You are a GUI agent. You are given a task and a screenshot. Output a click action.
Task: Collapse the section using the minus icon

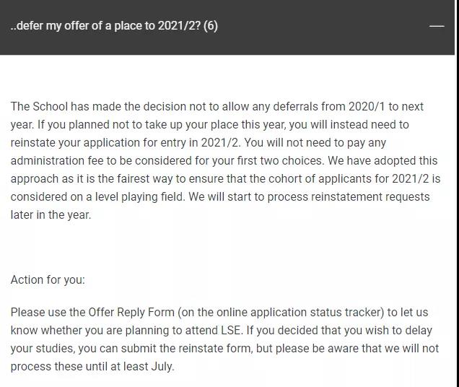(x=436, y=26)
